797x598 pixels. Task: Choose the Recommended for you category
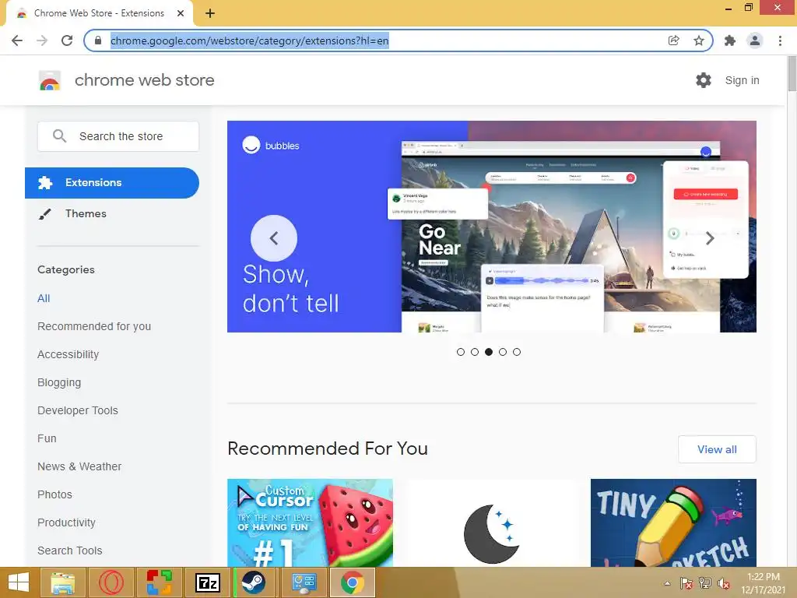[x=94, y=326]
